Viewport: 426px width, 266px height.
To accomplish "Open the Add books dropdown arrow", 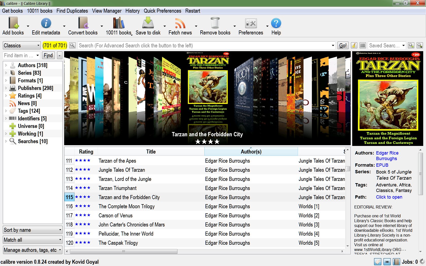I will [28, 26].
